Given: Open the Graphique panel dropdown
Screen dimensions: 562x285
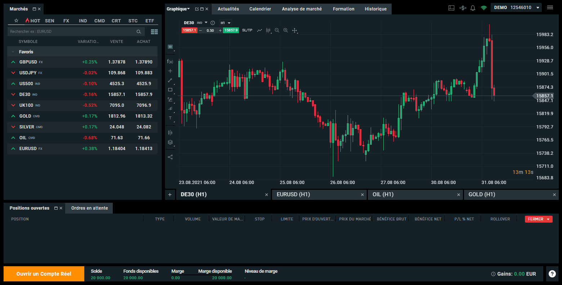Looking at the screenshot, I should coord(178,9).
